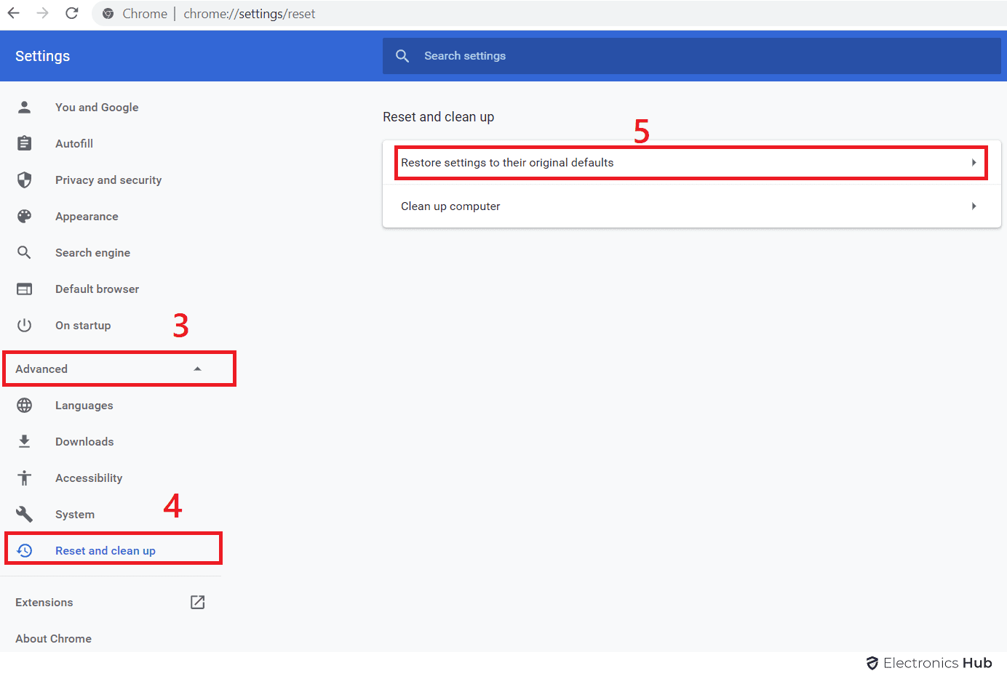Reload the page using refresh icon
Viewport: 1007px width, 676px height.
click(71, 13)
